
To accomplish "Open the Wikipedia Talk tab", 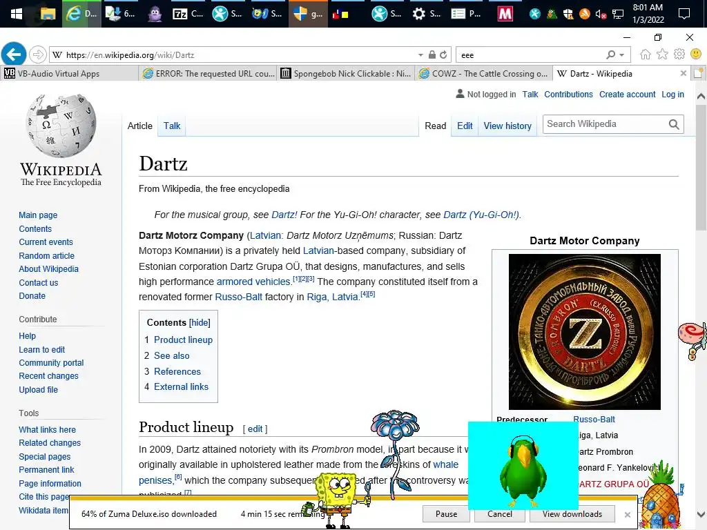I will pos(172,126).
